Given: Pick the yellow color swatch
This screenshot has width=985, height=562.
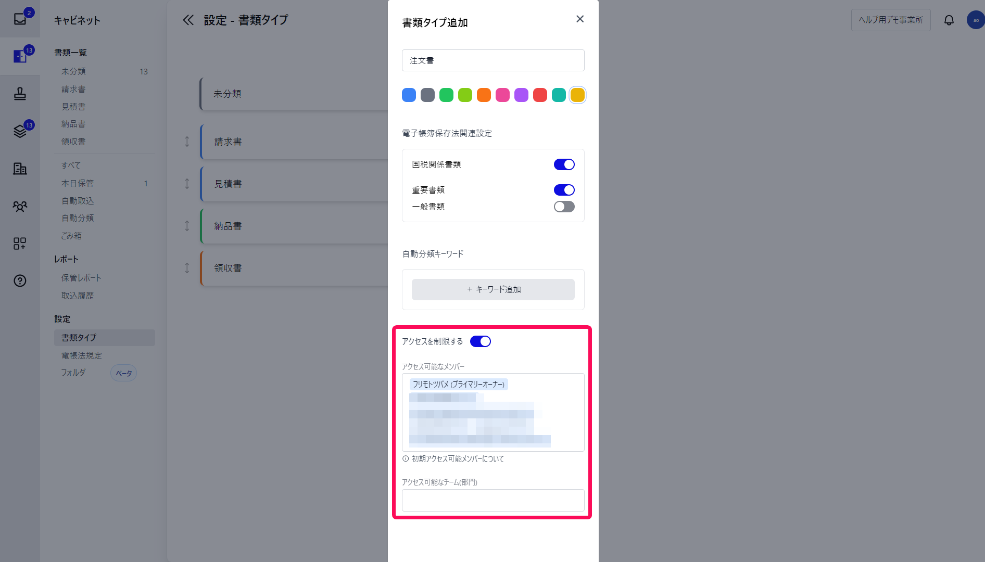Looking at the screenshot, I should tap(577, 95).
